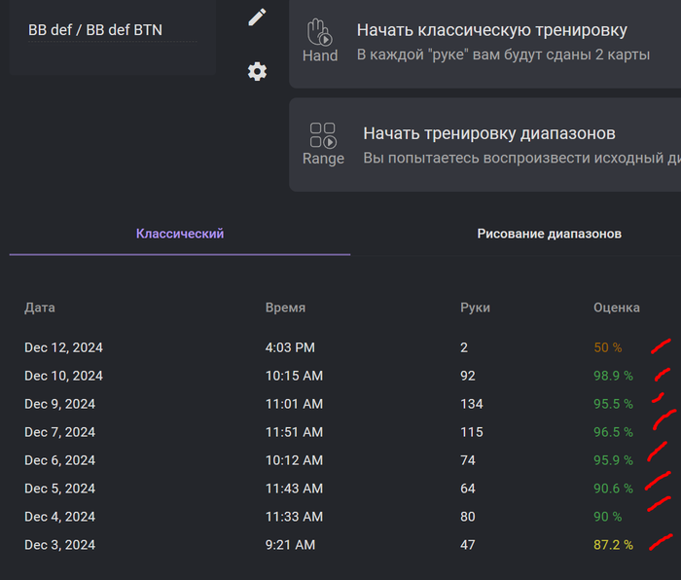The width and height of the screenshot is (681, 580).
Task: Start the range training (Начать тренировку диапазонов)
Action: coord(502,133)
